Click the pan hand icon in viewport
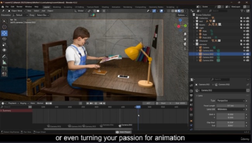The width and height of the screenshot is (252, 143). [x=185, y=39]
